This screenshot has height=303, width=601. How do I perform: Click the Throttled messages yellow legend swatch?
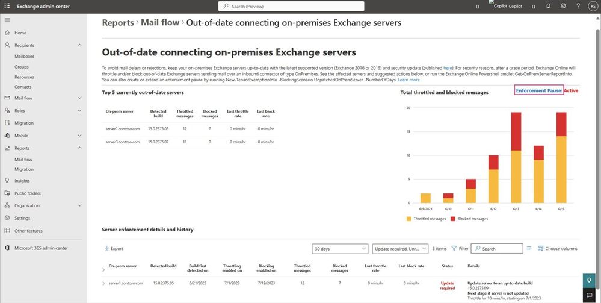(x=408, y=219)
